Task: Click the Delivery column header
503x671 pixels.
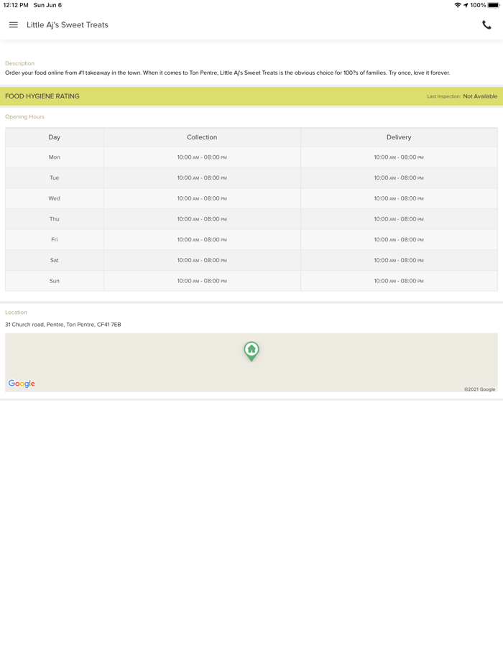Action: [399, 137]
